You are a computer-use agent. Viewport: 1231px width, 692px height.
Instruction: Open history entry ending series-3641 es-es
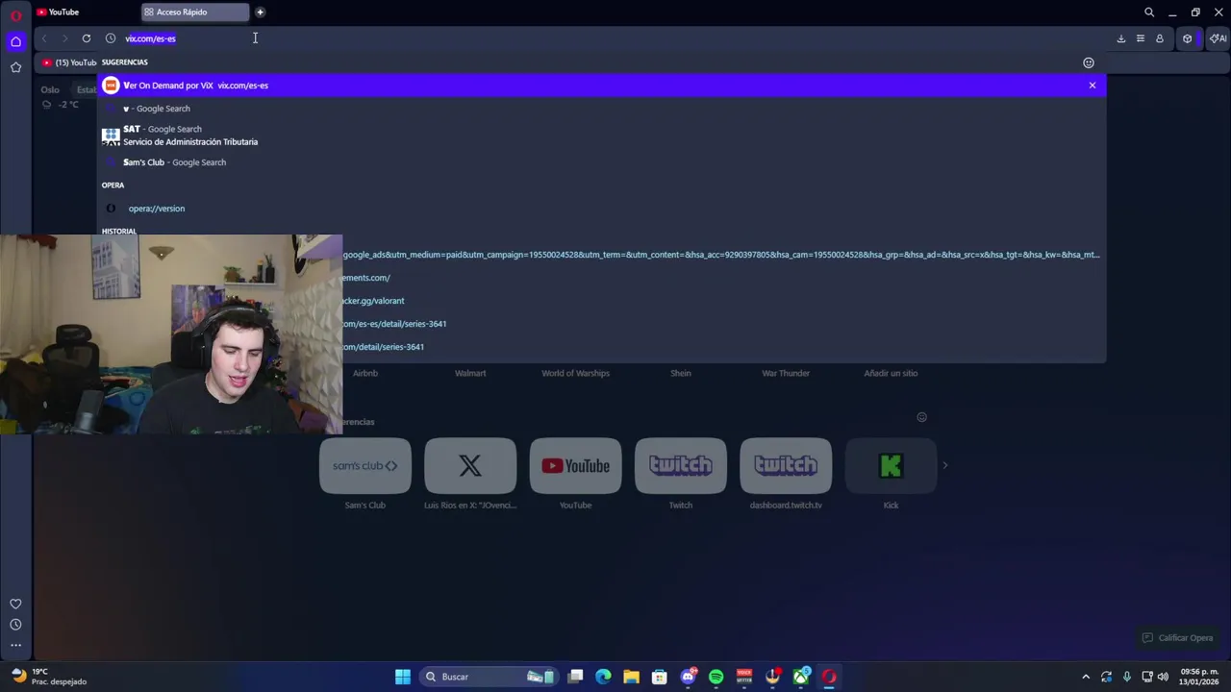394,324
